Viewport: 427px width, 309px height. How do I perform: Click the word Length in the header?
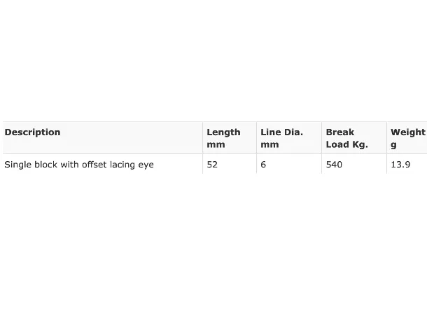tap(223, 132)
